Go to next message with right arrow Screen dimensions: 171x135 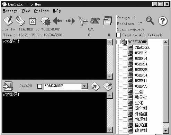(70, 21)
